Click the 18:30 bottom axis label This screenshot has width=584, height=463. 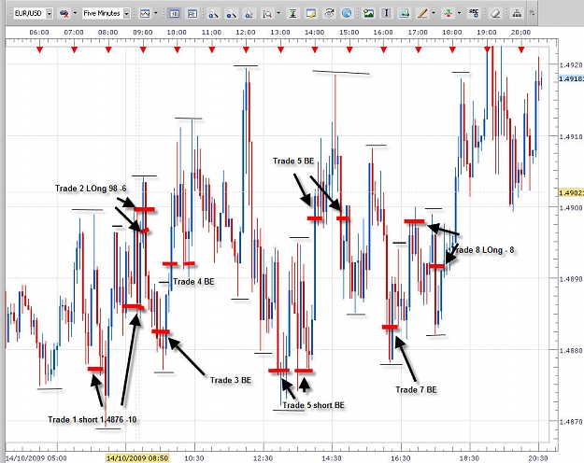[x=469, y=457]
